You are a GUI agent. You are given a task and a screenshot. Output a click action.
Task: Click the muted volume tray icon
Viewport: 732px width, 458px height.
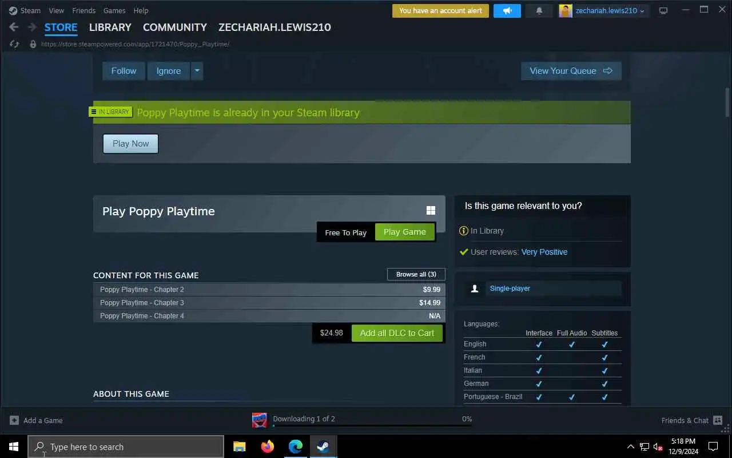pyautogui.click(x=658, y=447)
